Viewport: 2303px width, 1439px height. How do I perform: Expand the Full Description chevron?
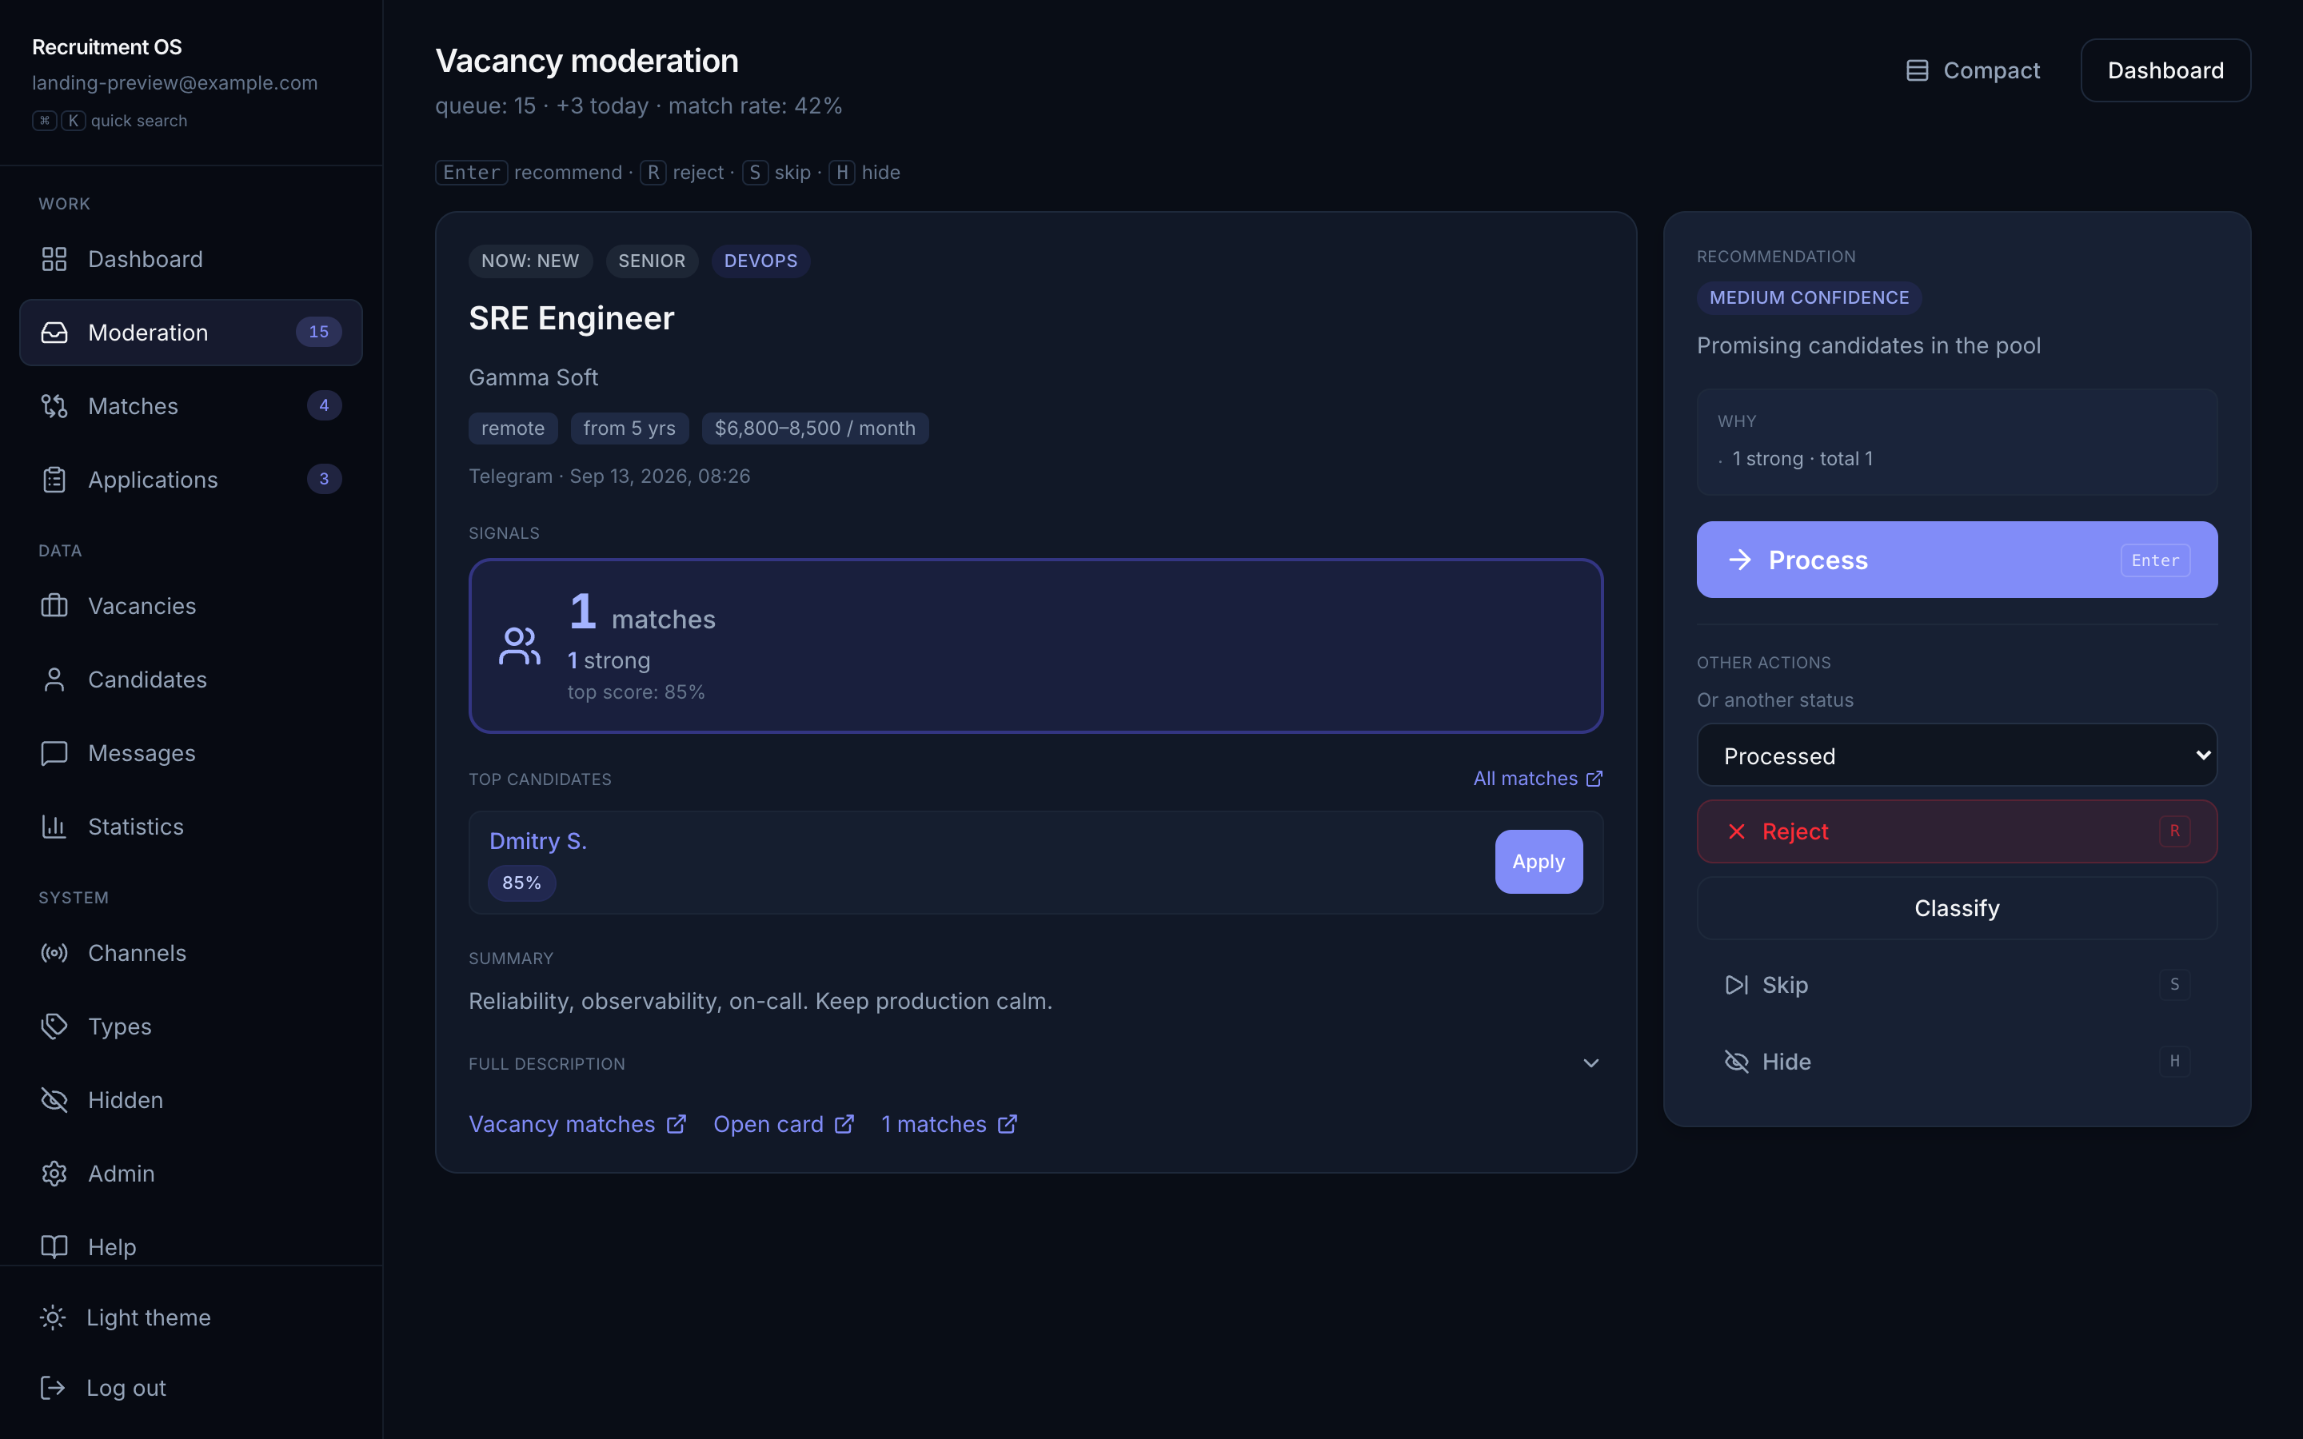[x=1591, y=1063]
